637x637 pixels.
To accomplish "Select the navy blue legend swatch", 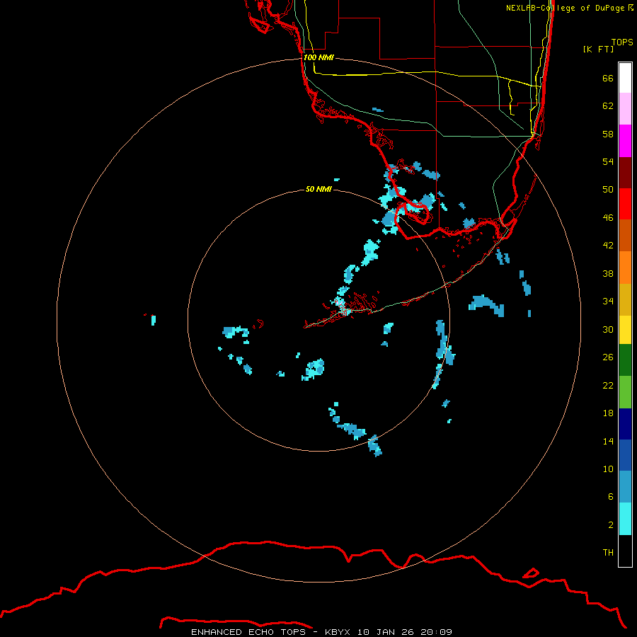I will [625, 424].
